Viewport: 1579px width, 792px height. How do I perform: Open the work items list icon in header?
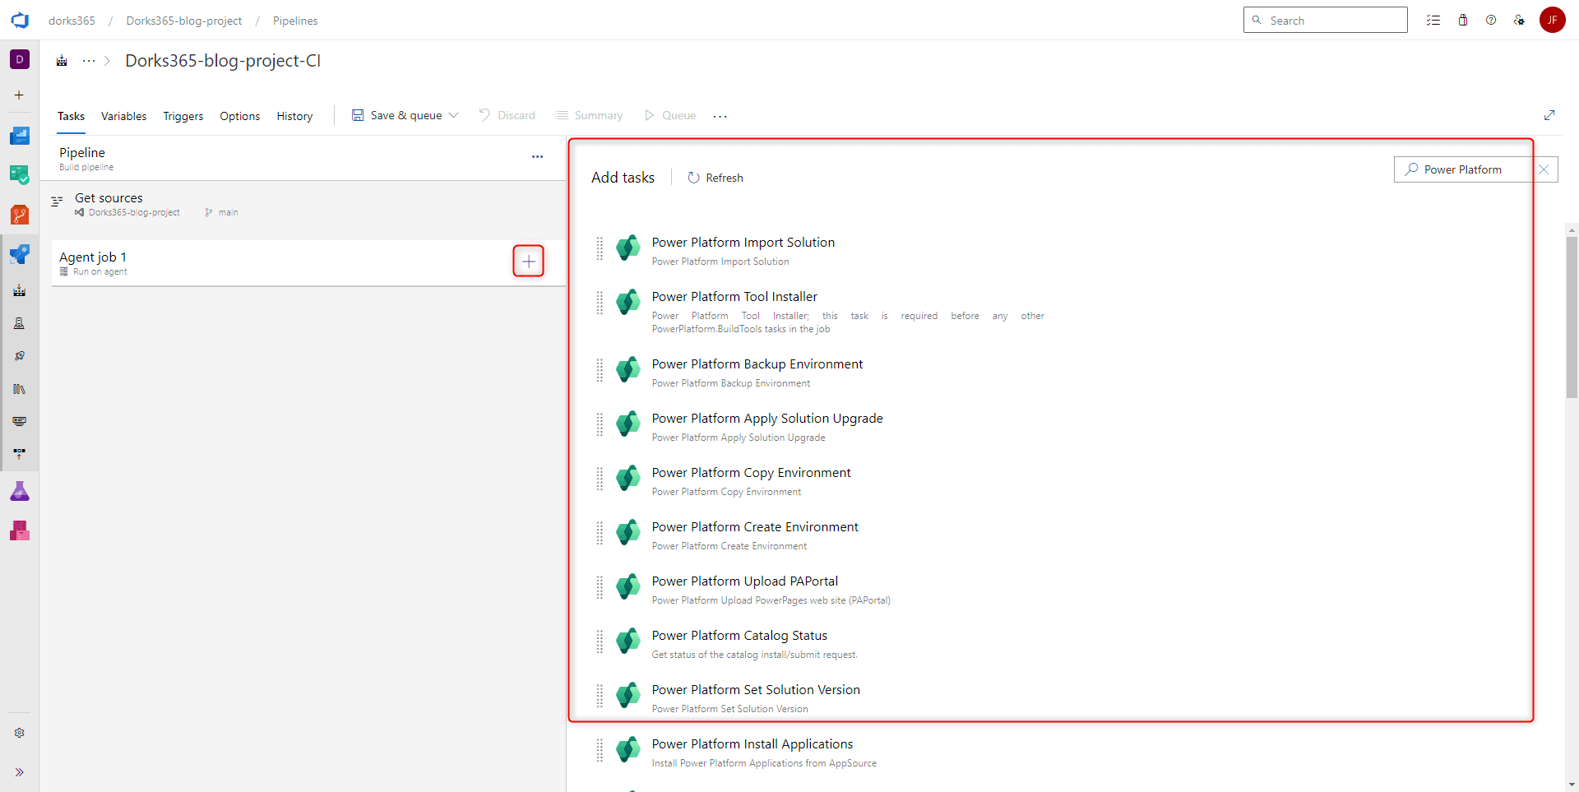(1433, 20)
